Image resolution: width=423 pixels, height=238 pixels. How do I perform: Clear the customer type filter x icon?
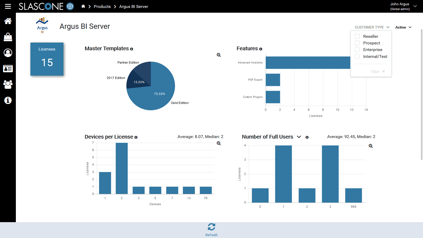[384, 71]
